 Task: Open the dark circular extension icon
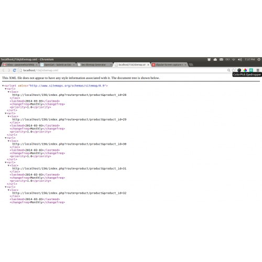pyautogui.click(x=239, y=70)
